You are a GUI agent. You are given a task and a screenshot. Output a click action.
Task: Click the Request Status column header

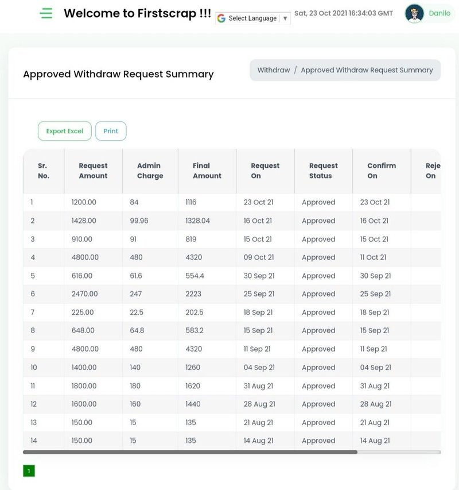[x=323, y=171]
